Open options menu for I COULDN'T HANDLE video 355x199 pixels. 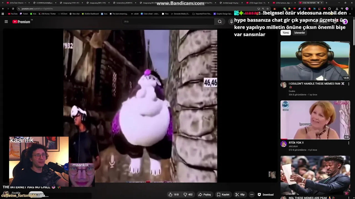click(349, 84)
